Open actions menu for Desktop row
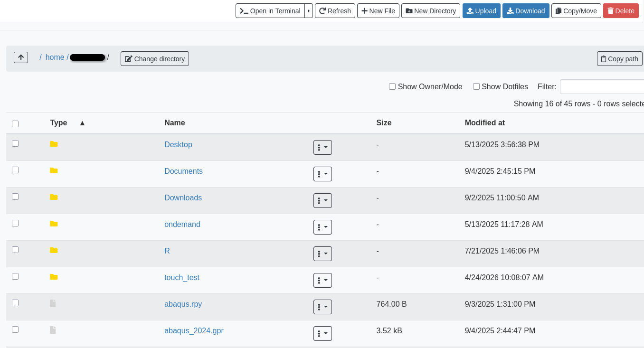The height and width of the screenshot is (348, 644). tap(322, 147)
